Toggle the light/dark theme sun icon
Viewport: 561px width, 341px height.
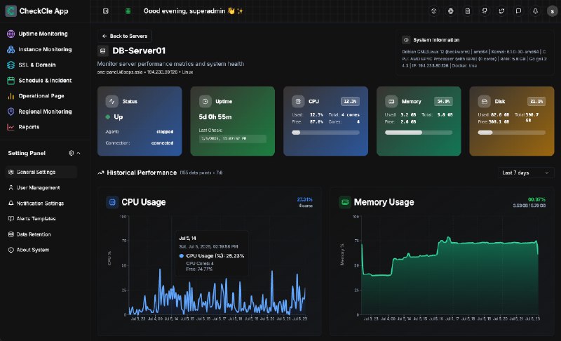[x=433, y=11]
